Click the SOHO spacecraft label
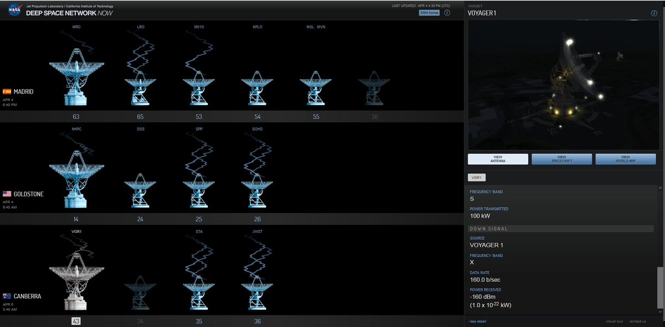Image resolution: width=665 pixels, height=327 pixels. pyautogui.click(x=257, y=129)
